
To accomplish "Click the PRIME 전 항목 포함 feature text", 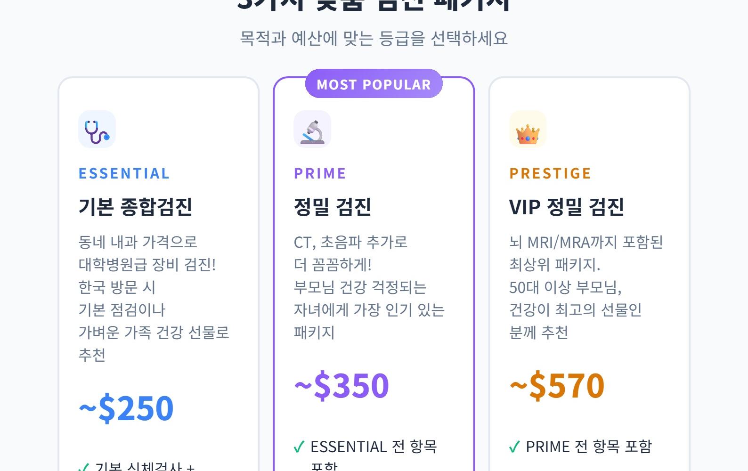I will tap(588, 447).
